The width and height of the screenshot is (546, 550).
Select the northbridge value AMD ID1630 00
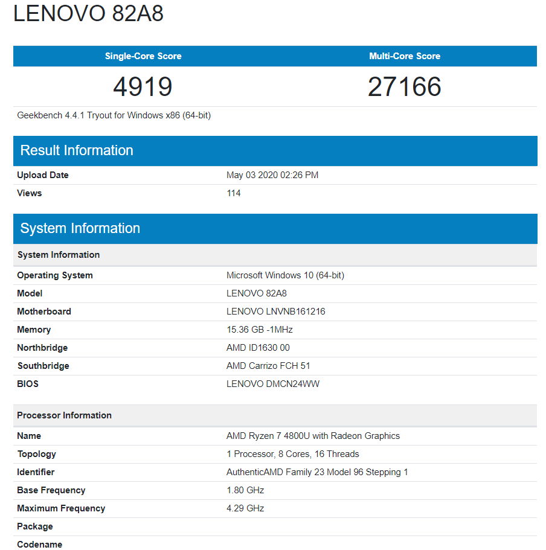pyautogui.click(x=258, y=348)
